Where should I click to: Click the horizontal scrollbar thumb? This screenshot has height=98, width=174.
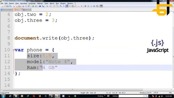point(73,90)
